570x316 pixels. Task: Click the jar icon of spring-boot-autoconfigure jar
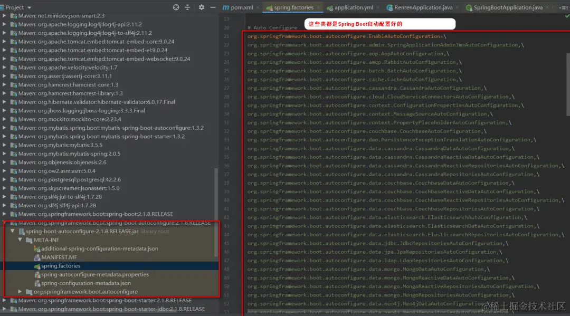pos(22,232)
